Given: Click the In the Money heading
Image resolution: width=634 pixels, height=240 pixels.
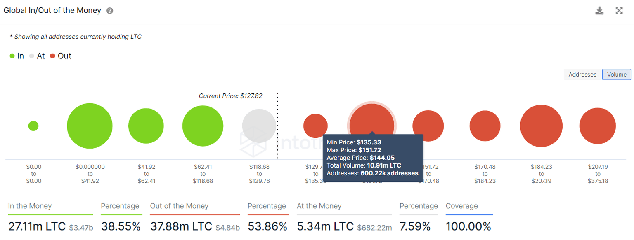Looking at the screenshot, I should [30, 206].
